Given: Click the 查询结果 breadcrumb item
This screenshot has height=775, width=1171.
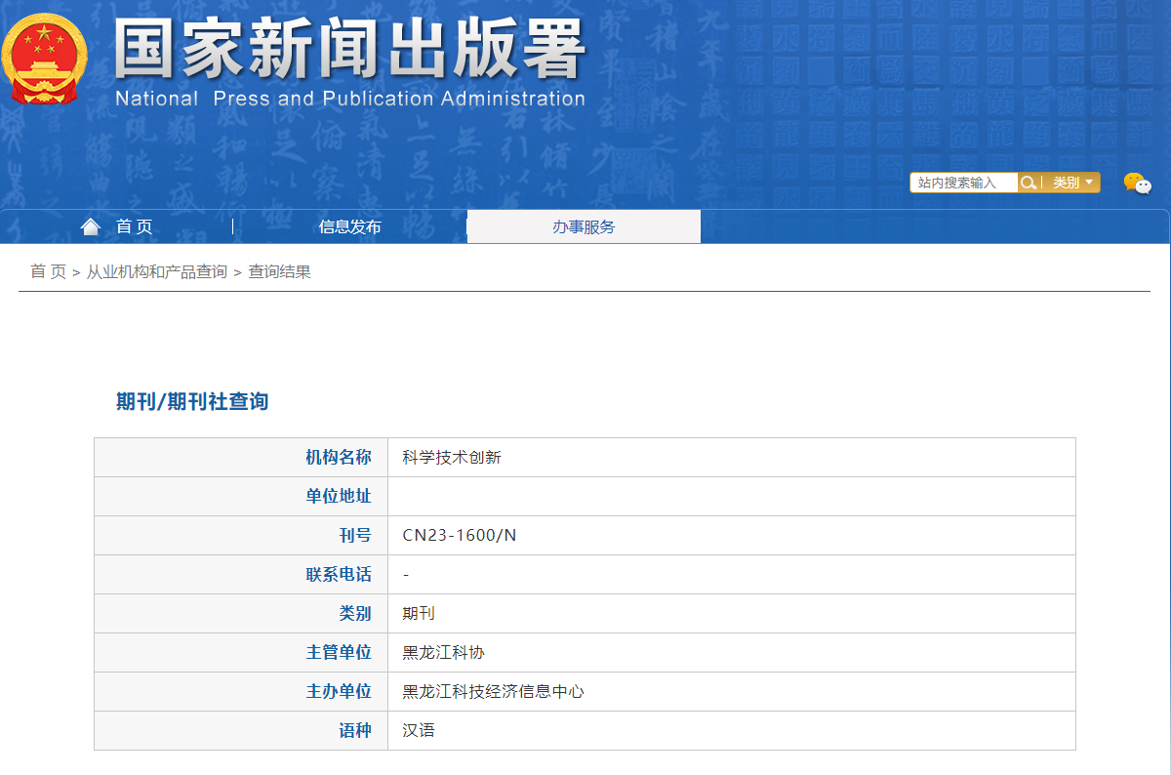Looking at the screenshot, I should pos(279,271).
